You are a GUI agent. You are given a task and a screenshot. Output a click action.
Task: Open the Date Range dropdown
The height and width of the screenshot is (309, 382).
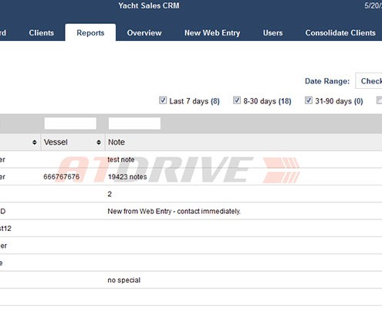tap(369, 81)
